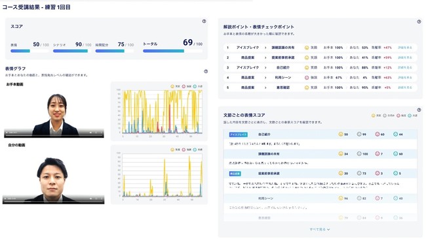Mute the お手本動画 video volume icon
426x239 pixels.
coord(90,133)
